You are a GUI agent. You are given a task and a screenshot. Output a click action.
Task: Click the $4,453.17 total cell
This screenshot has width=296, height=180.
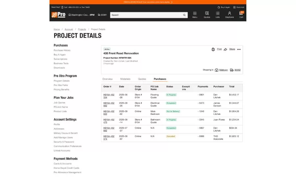pyautogui.click(x=234, y=95)
